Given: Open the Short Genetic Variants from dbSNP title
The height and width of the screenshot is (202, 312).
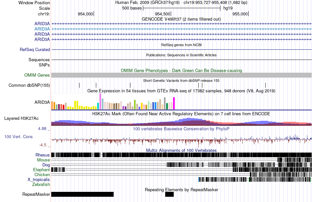Looking at the screenshot, I should click(181, 81).
